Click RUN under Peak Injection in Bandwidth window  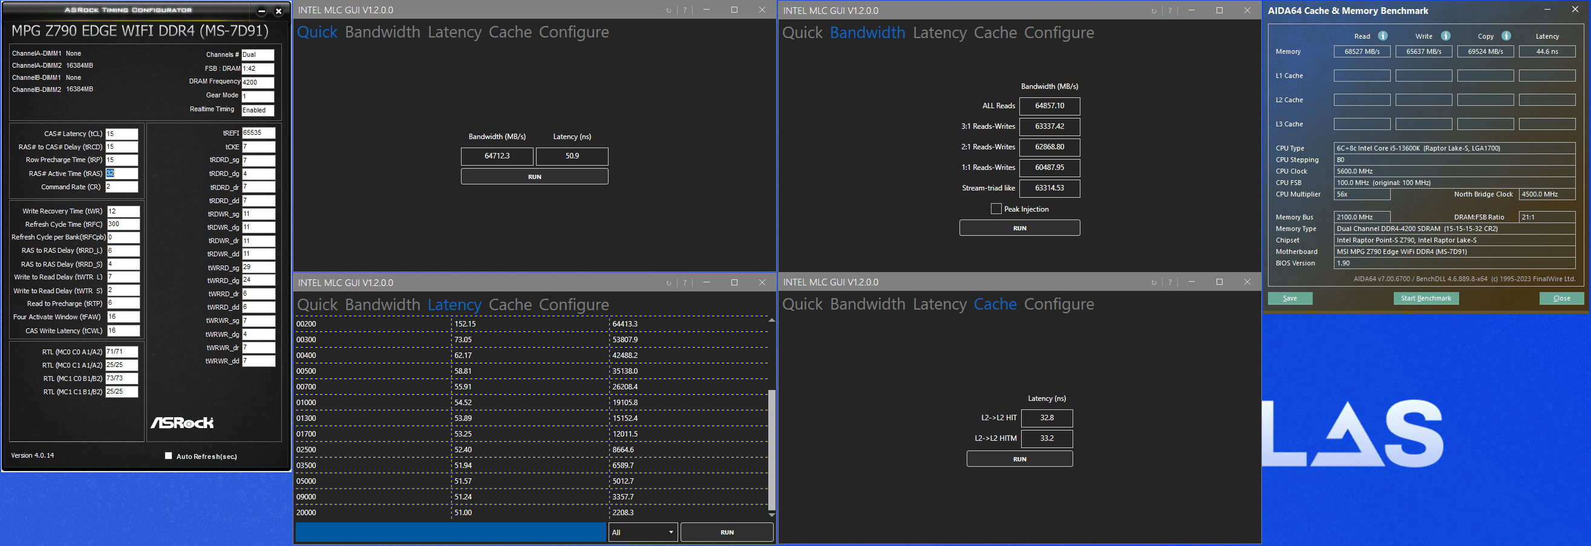[x=1020, y=228]
